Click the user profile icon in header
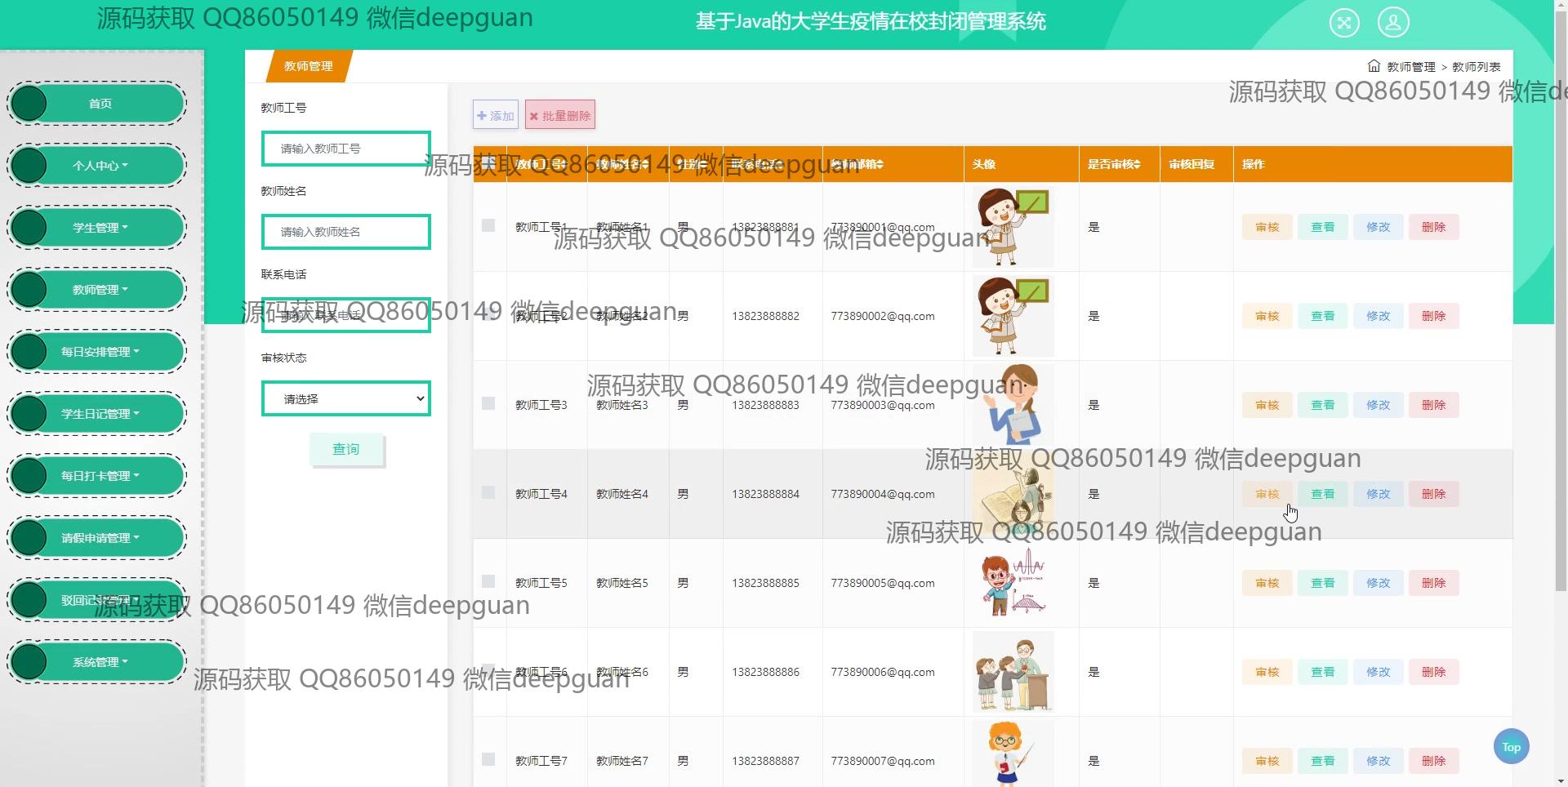The width and height of the screenshot is (1568, 787). (1393, 22)
